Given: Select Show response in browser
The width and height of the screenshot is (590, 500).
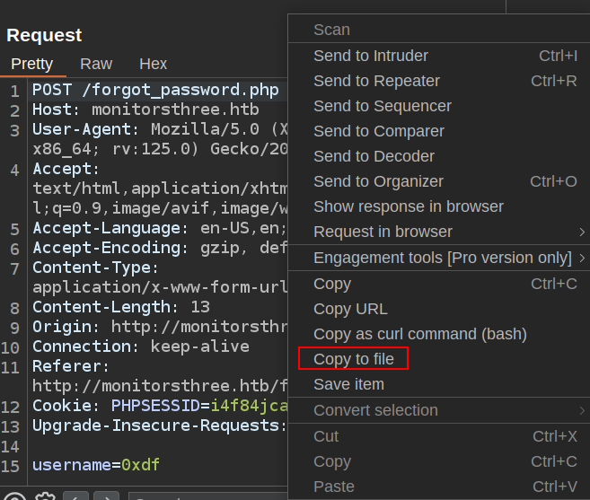Looking at the screenshot, I should 408,206.
